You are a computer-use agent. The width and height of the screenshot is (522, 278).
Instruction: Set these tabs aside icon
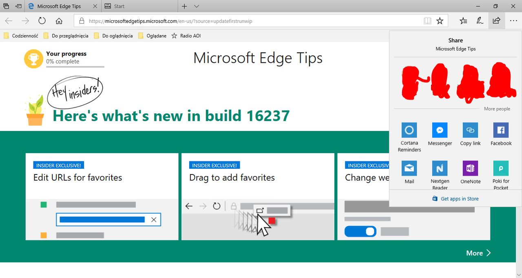pyautogui.click(x=18, y=6)
